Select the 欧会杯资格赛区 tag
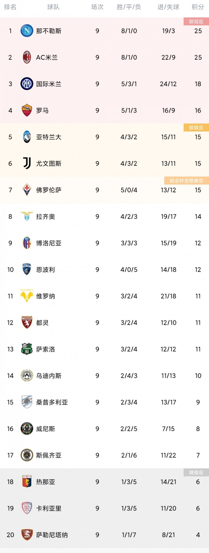The height and width of the screenshot is (553, 209). [x=187, y=181]
